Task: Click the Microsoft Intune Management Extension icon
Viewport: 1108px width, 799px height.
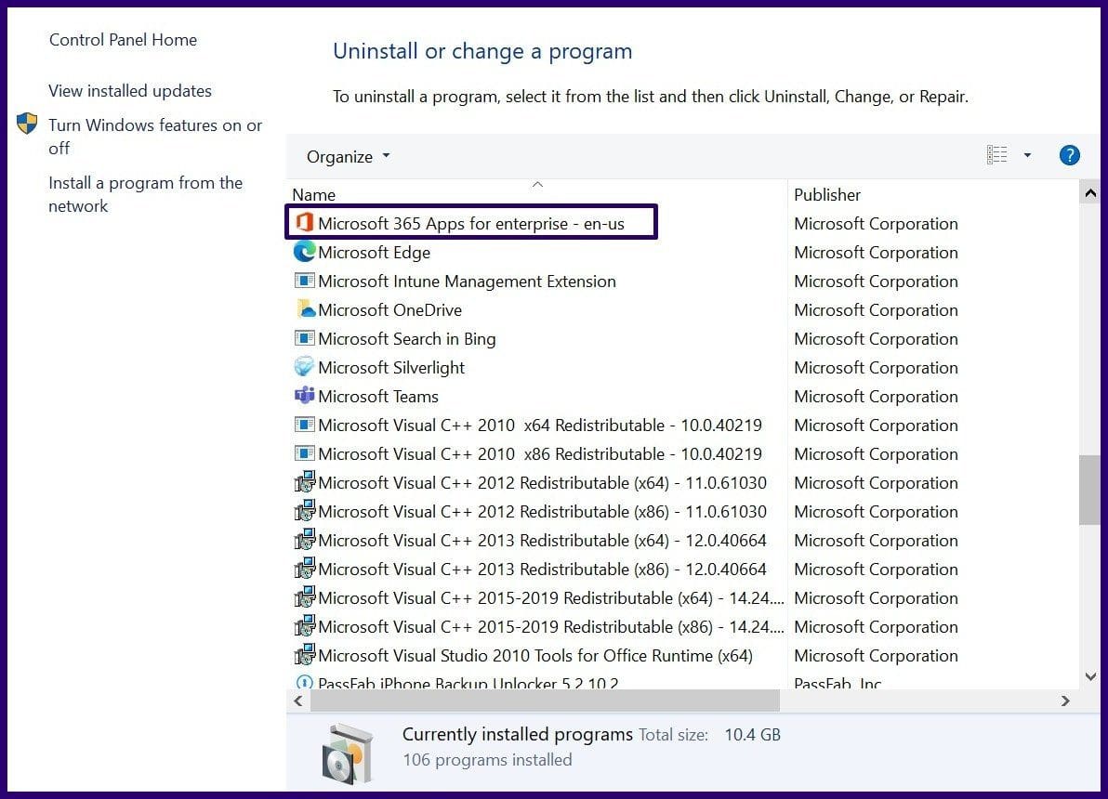Action: [x=305, y=281]
